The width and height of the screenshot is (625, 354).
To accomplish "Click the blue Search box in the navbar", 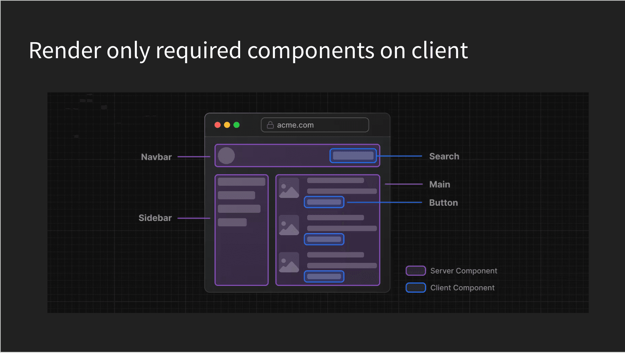I will tap(353, 156).
